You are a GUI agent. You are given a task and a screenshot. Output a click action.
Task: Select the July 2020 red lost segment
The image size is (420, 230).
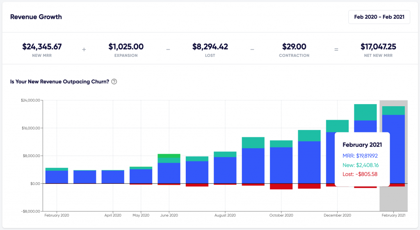(x=197, y=185)
